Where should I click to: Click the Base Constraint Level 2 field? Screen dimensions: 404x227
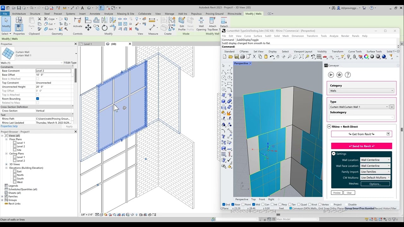click(53, 71)
